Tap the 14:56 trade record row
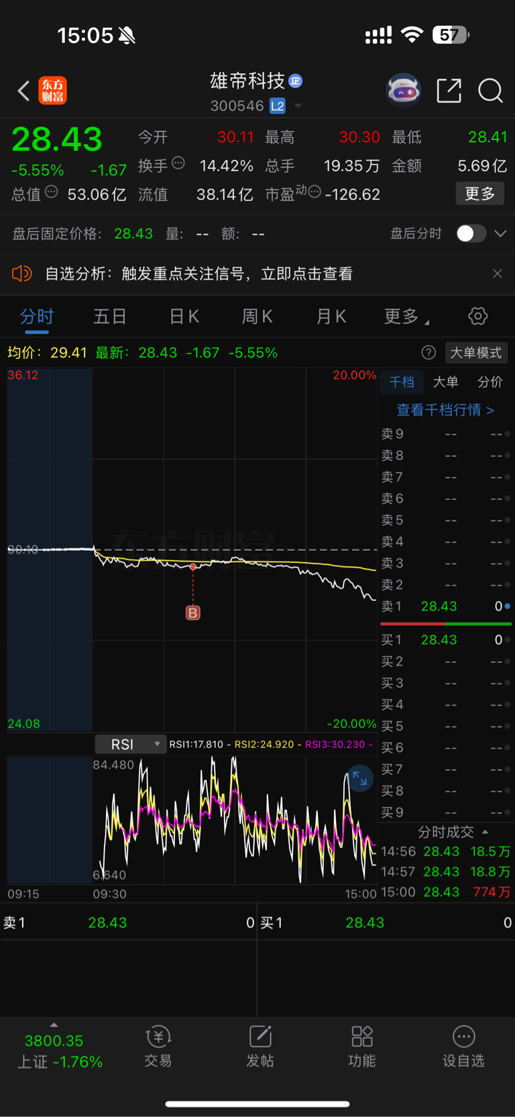The image size is (515, 1117). [446, 851]
